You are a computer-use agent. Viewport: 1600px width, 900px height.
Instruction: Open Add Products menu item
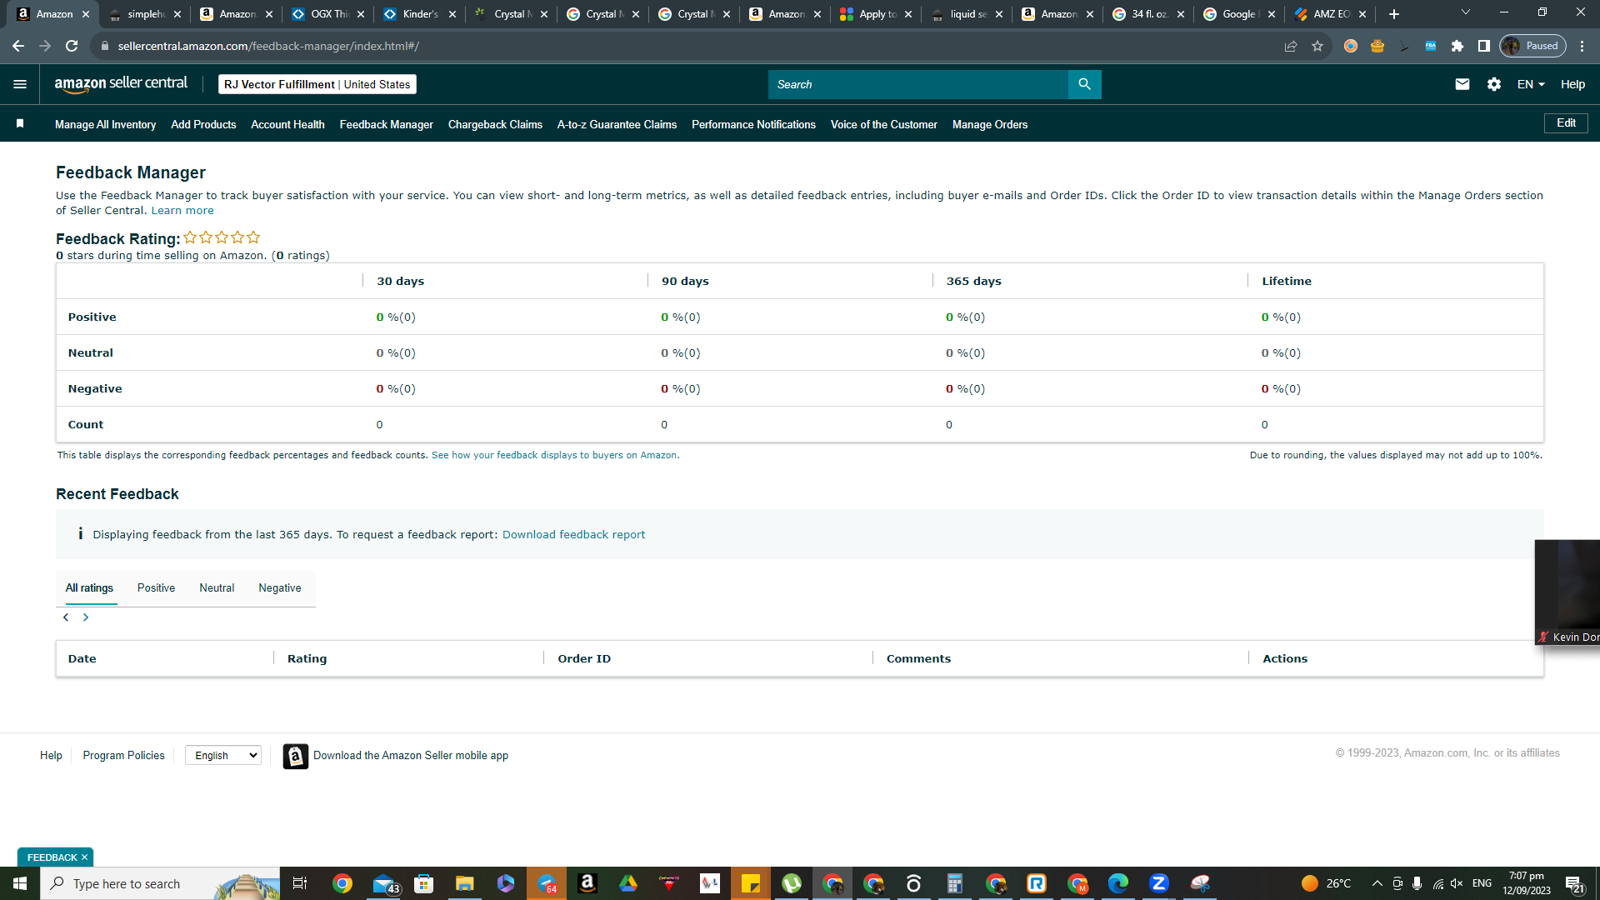point(203,124)
